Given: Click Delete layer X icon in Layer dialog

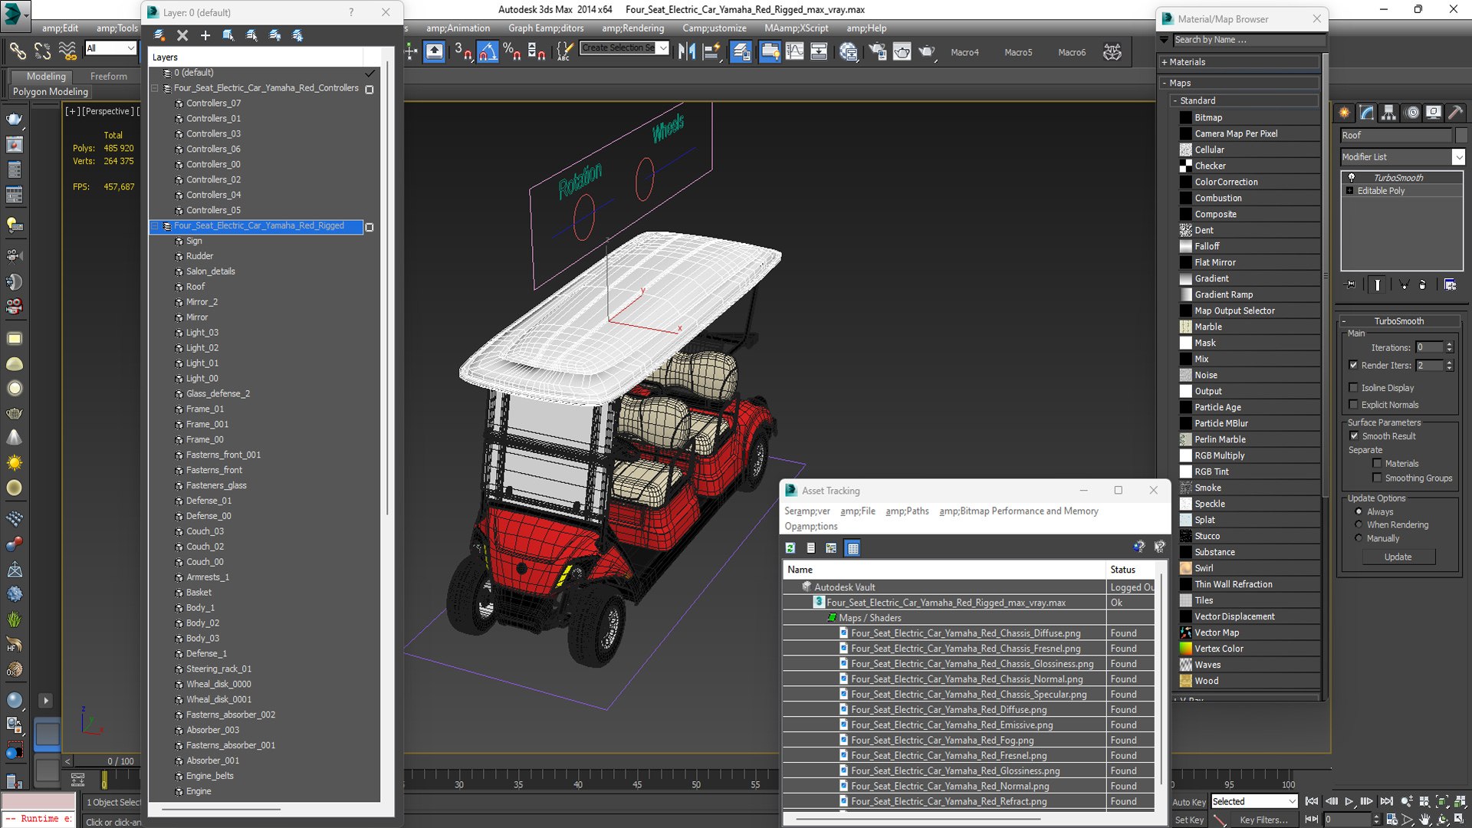Looking at the screenshot, I should 182,35.
